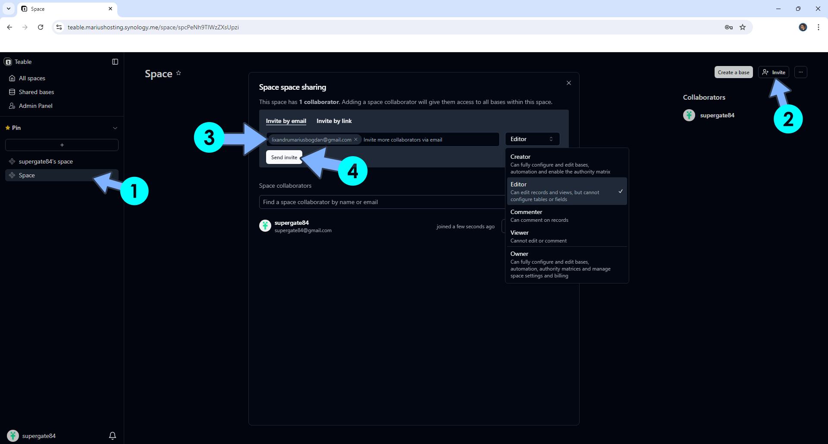Go forward in browser
This screenshot has width=828, height=444.
pos(25,27)
